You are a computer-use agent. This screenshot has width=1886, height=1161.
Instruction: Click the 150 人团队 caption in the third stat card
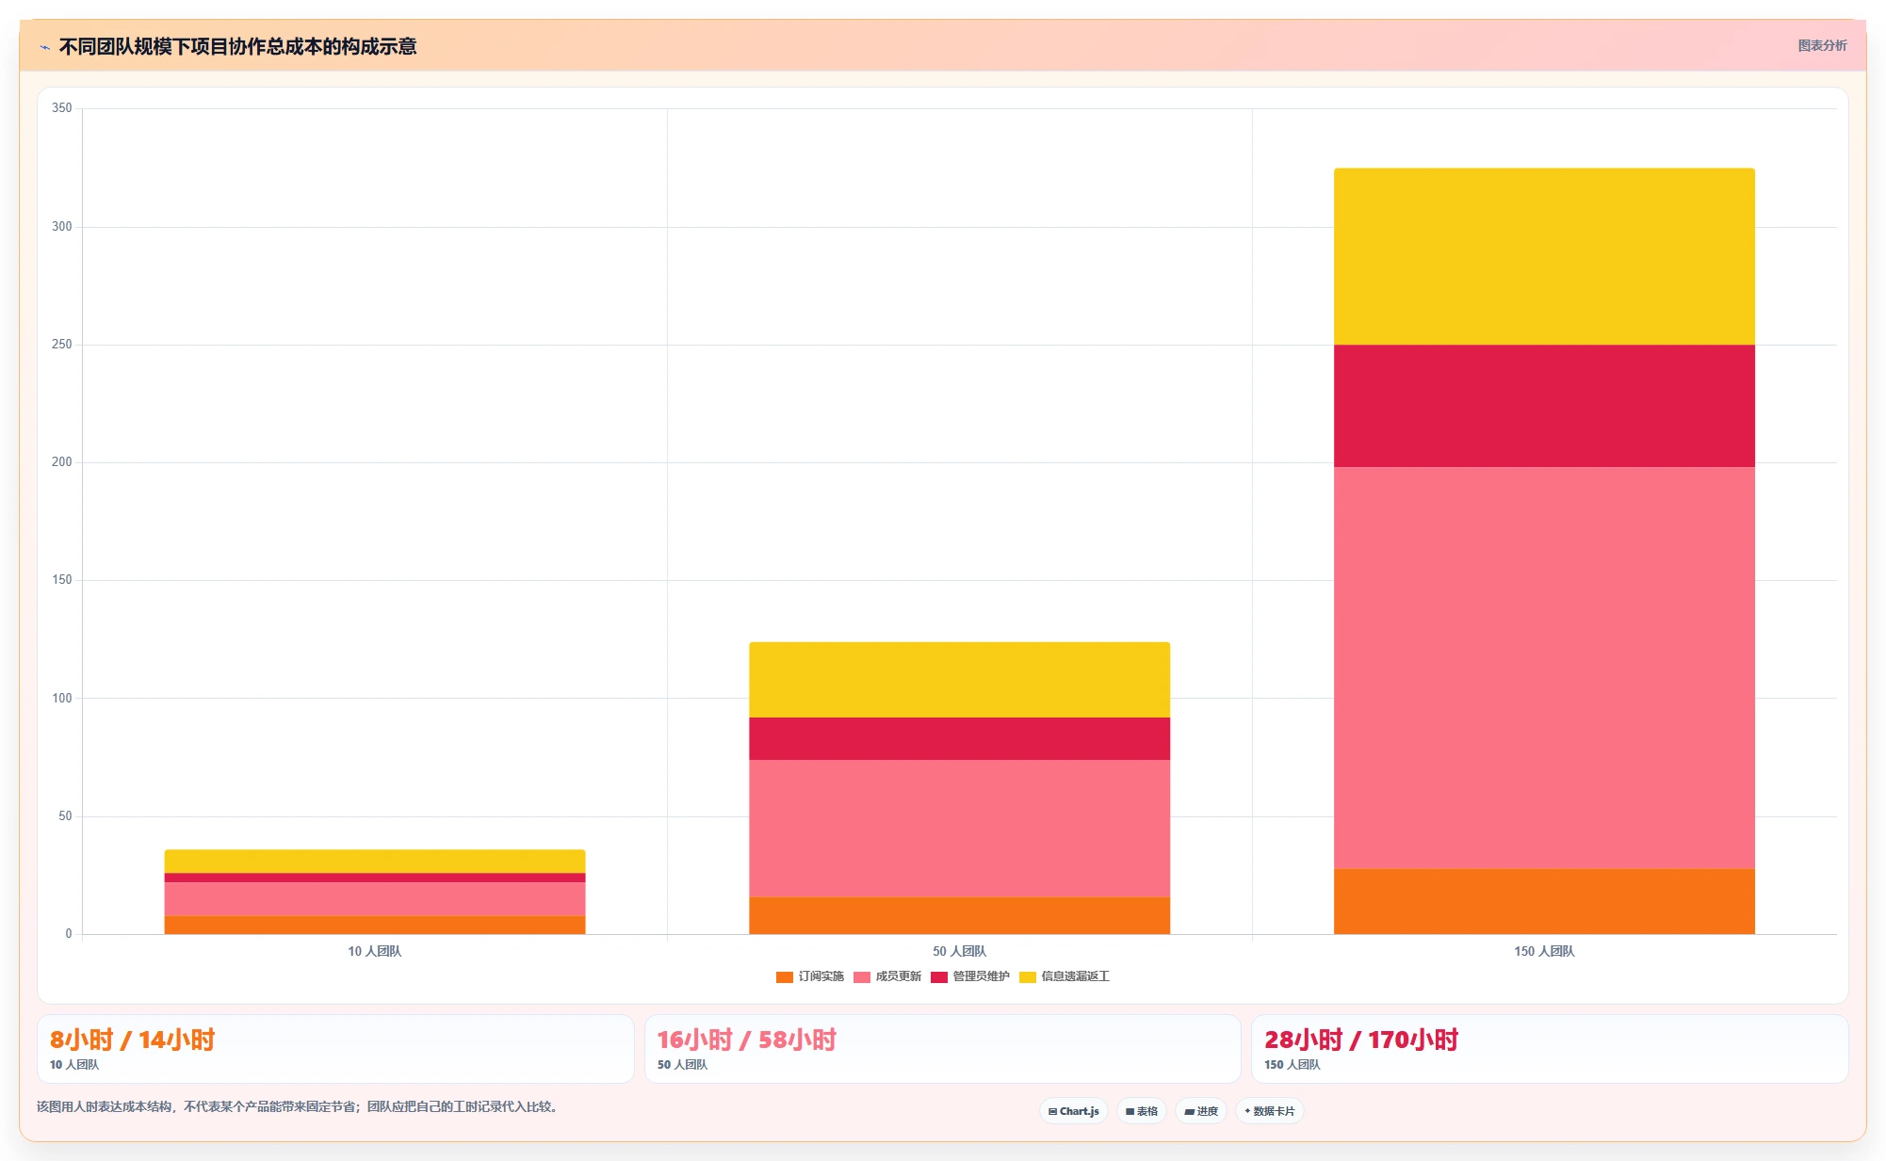[1293, 1065]
